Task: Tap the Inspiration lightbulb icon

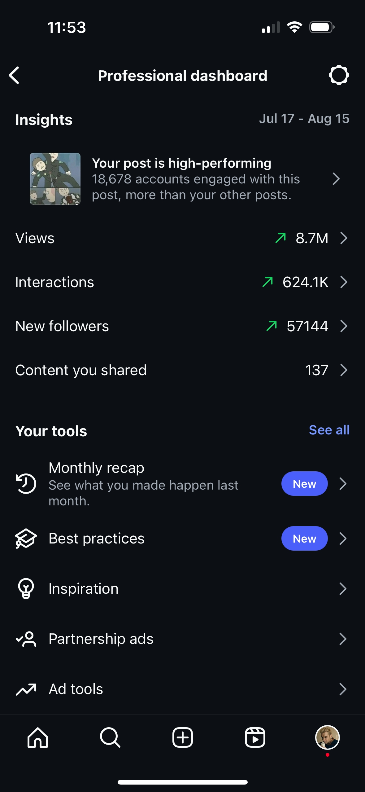Action: (x=26, y=588)
